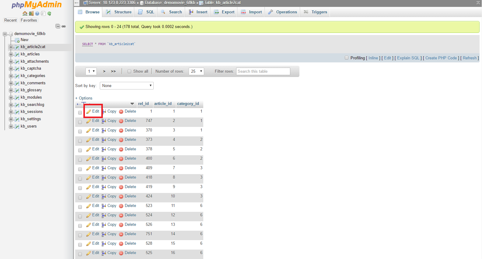Click the Log out door icon
The width and height of the screenshot is (482, 259).
point(31,13)
